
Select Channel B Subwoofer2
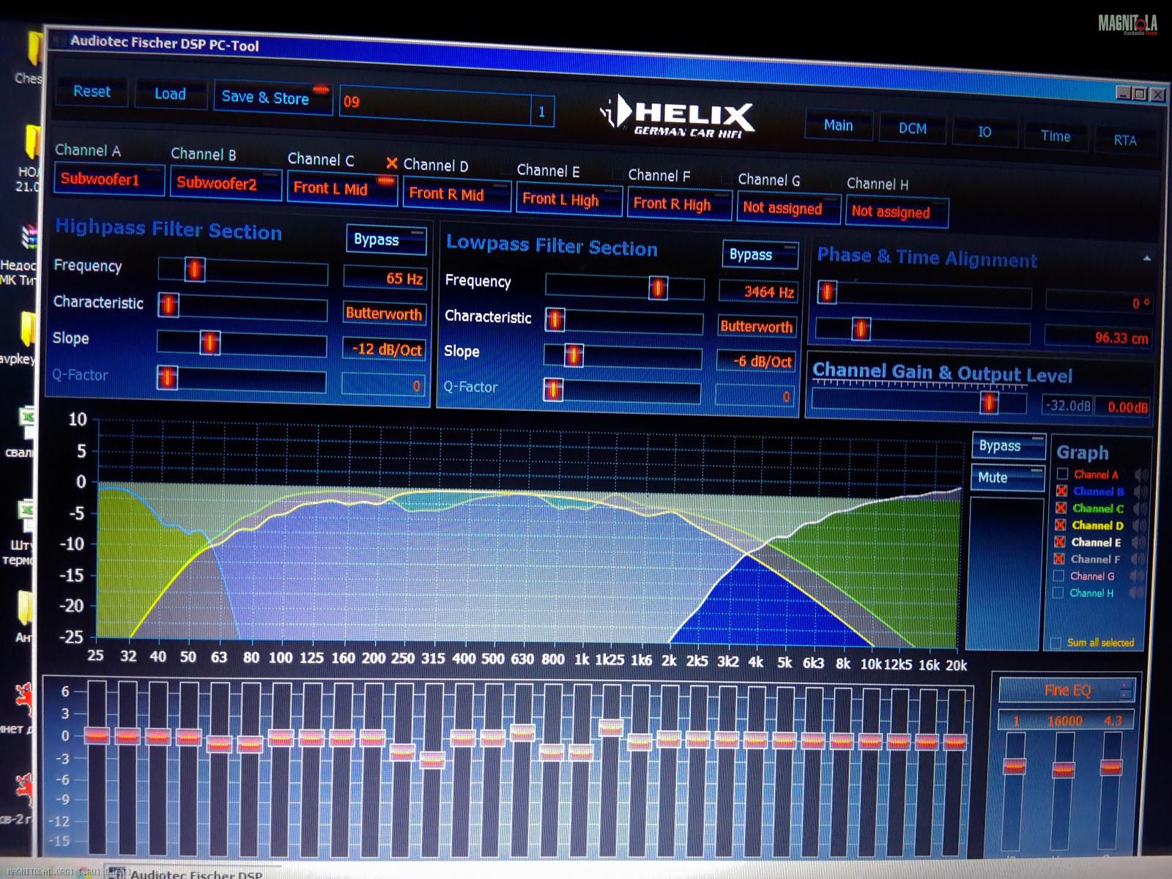pyautogui.click(x=226, y=184)
